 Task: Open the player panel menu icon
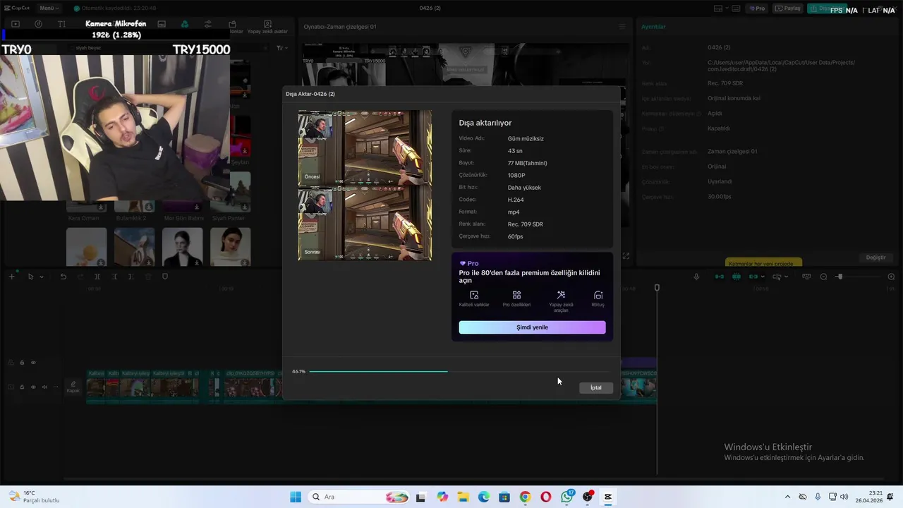pyautogui.click(x=622, y=27)
